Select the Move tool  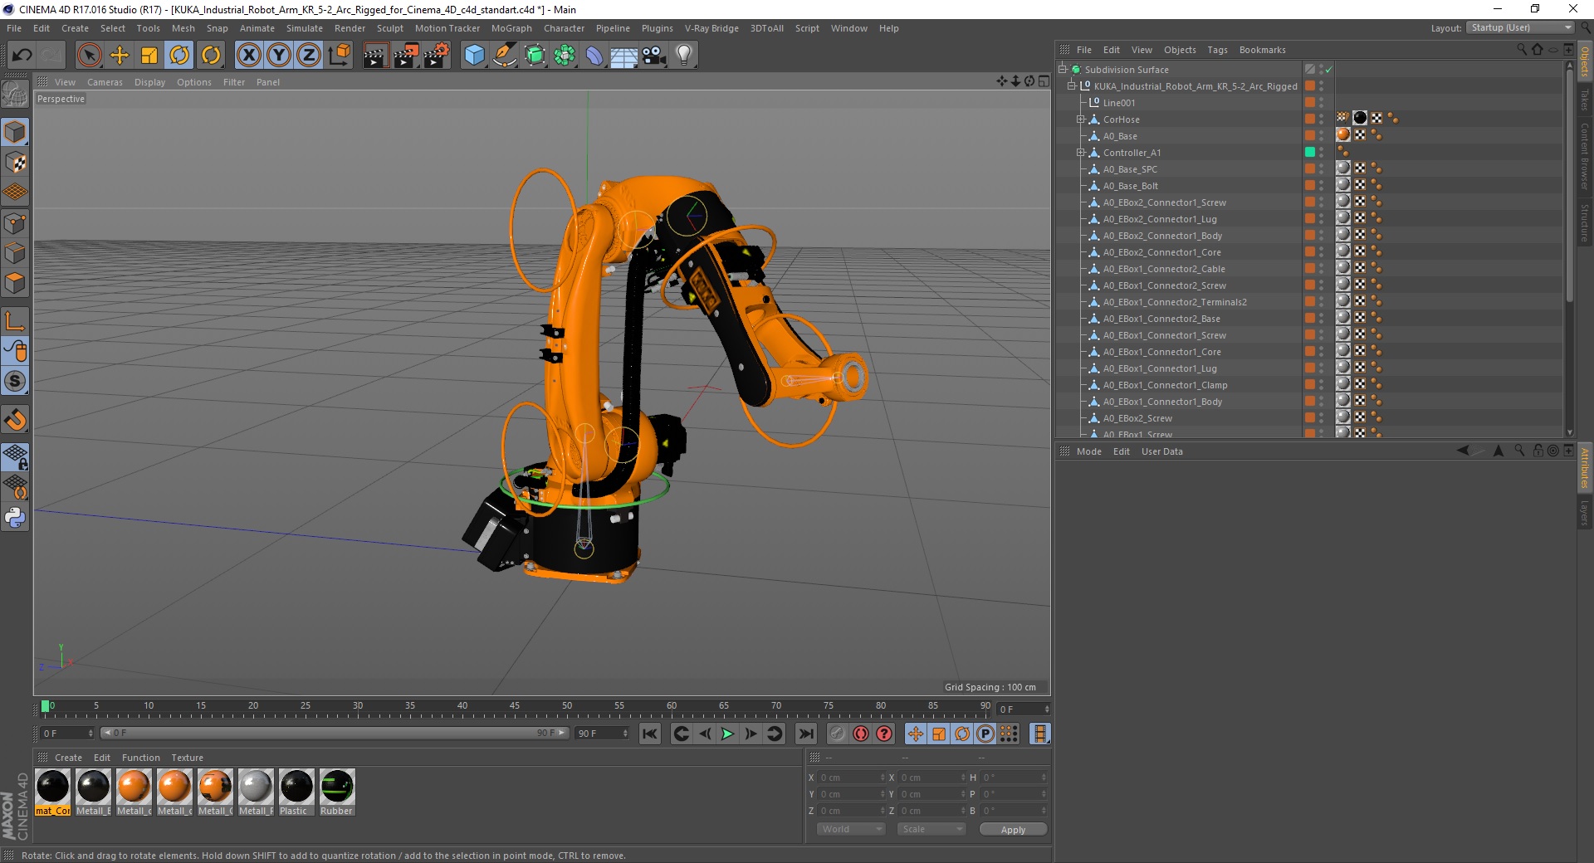pos(120,56)
